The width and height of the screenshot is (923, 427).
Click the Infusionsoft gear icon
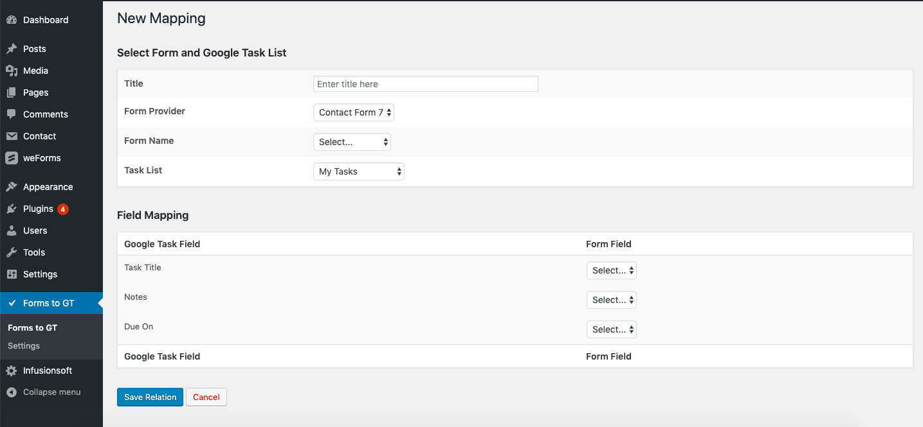(x=12, y=370)
